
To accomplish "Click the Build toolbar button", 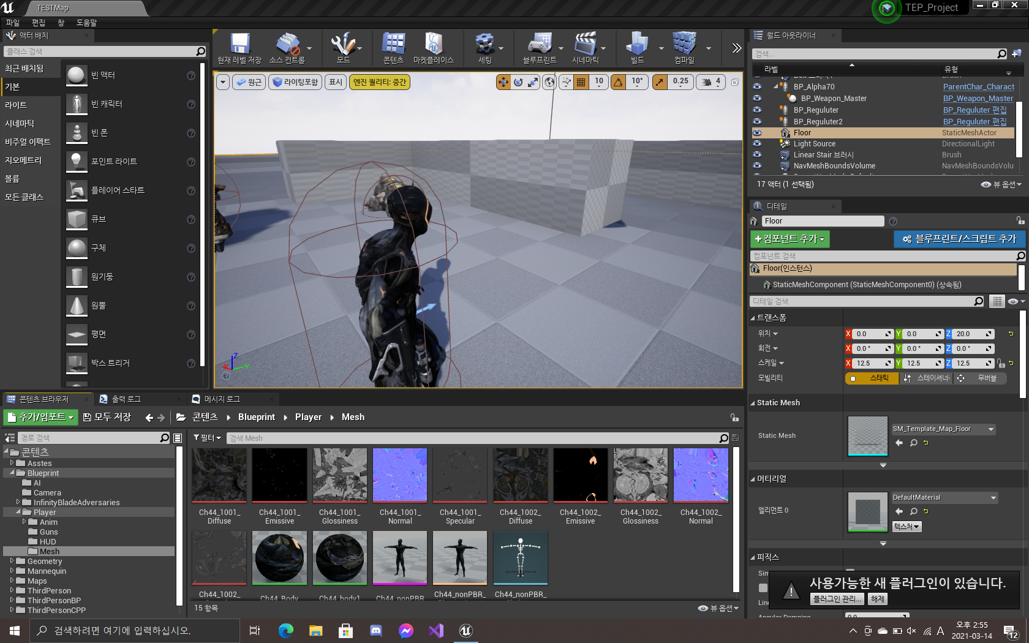I will 638,48.
